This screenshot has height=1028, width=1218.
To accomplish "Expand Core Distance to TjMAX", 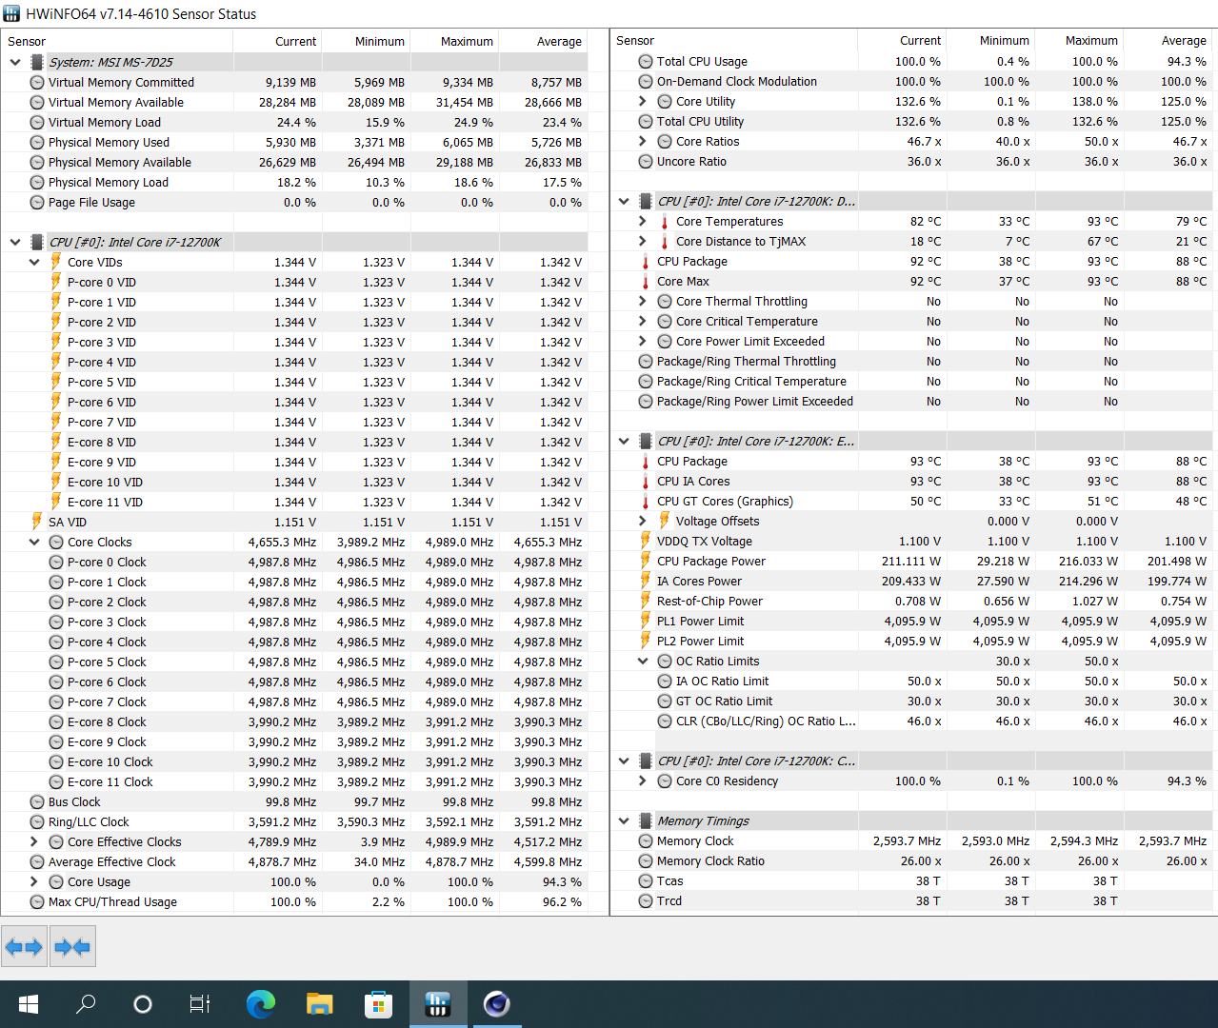I will click(x=643, y=241).
